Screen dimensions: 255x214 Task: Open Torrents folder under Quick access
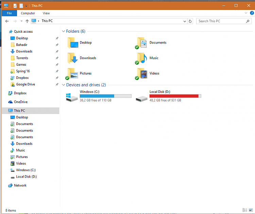[19, 58]
